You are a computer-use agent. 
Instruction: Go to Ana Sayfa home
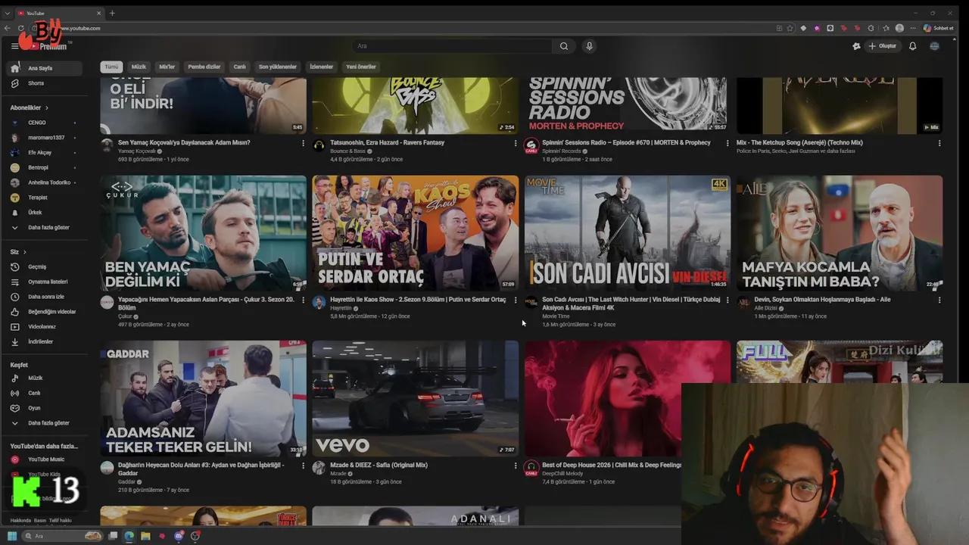coord(45,68)
